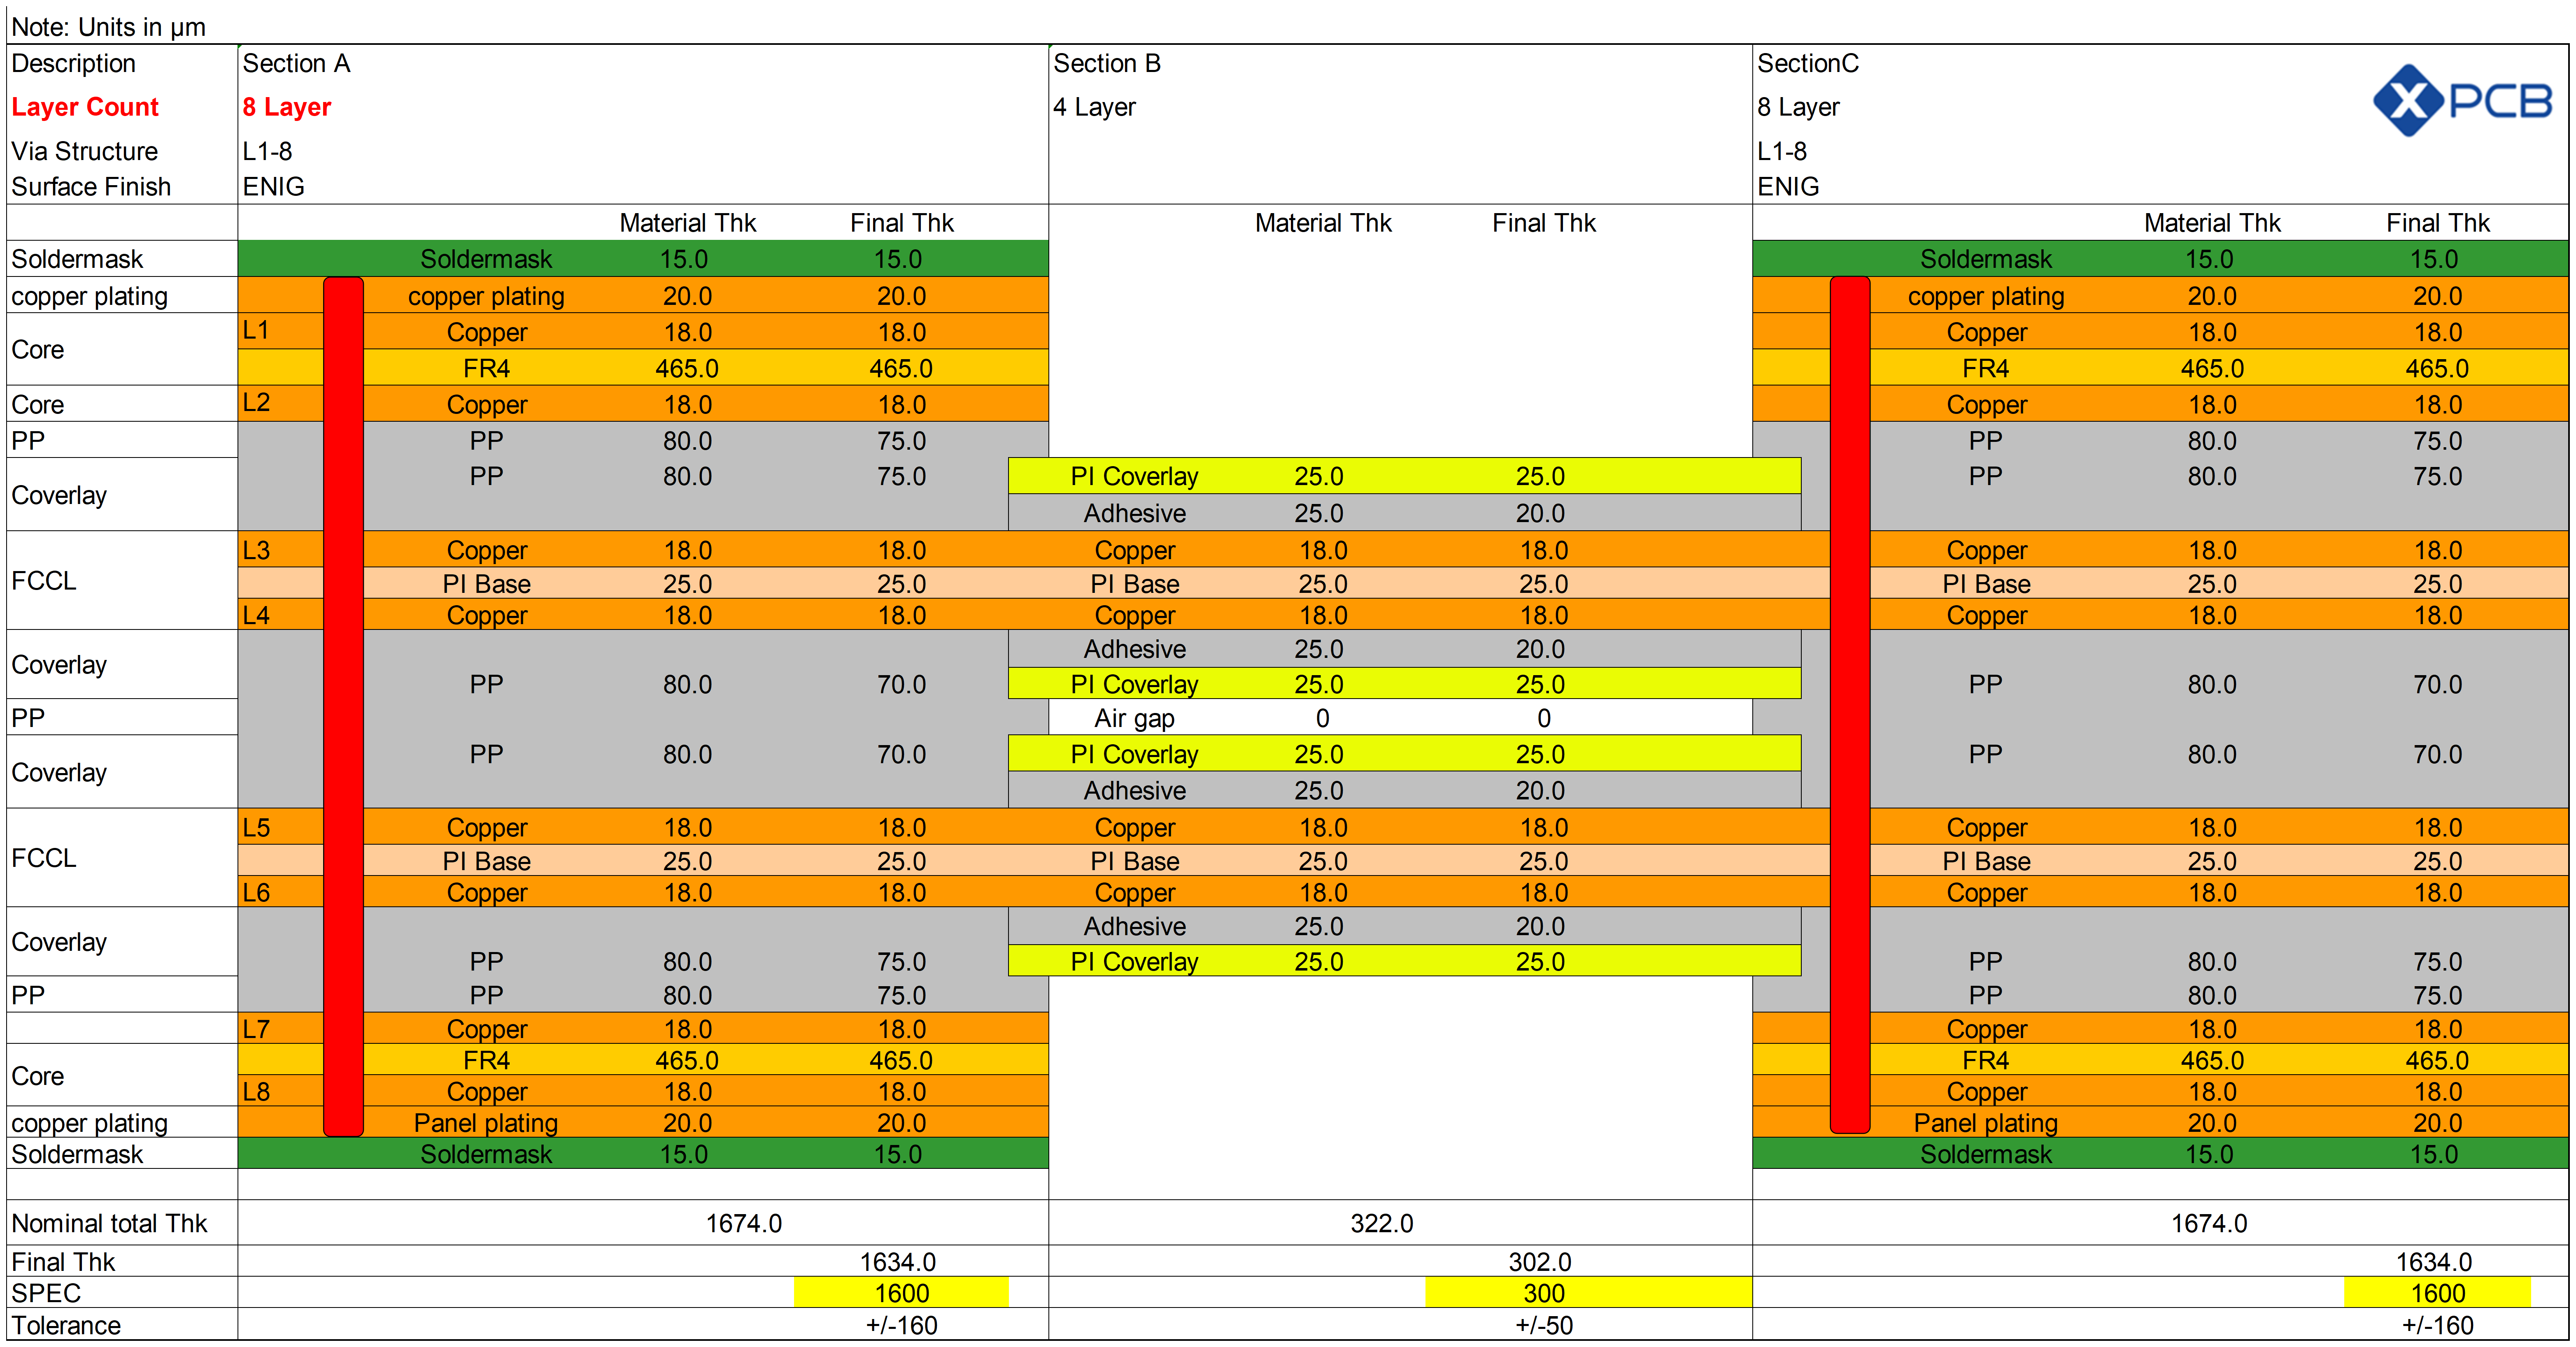Select top 'Soldermask' green row in Section A

(643, 259)
